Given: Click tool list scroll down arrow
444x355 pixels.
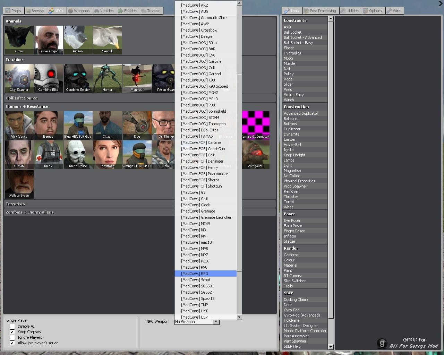Looking at the screenshot, I should [331, 347].
